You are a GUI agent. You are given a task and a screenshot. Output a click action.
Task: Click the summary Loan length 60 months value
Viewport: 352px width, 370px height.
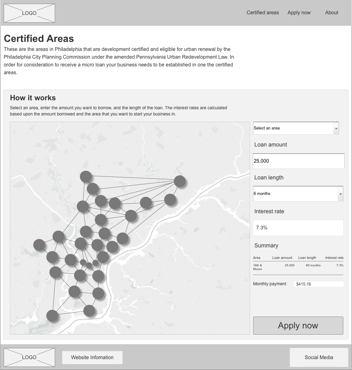tap(313, 265)
